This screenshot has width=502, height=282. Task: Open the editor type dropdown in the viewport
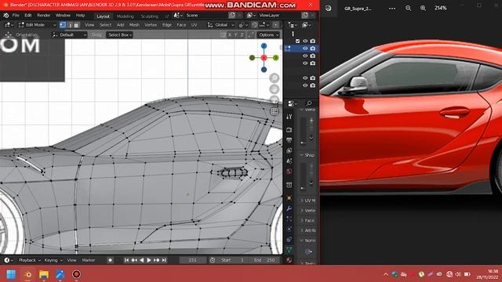pyautogui.click(x=9, y=25)
